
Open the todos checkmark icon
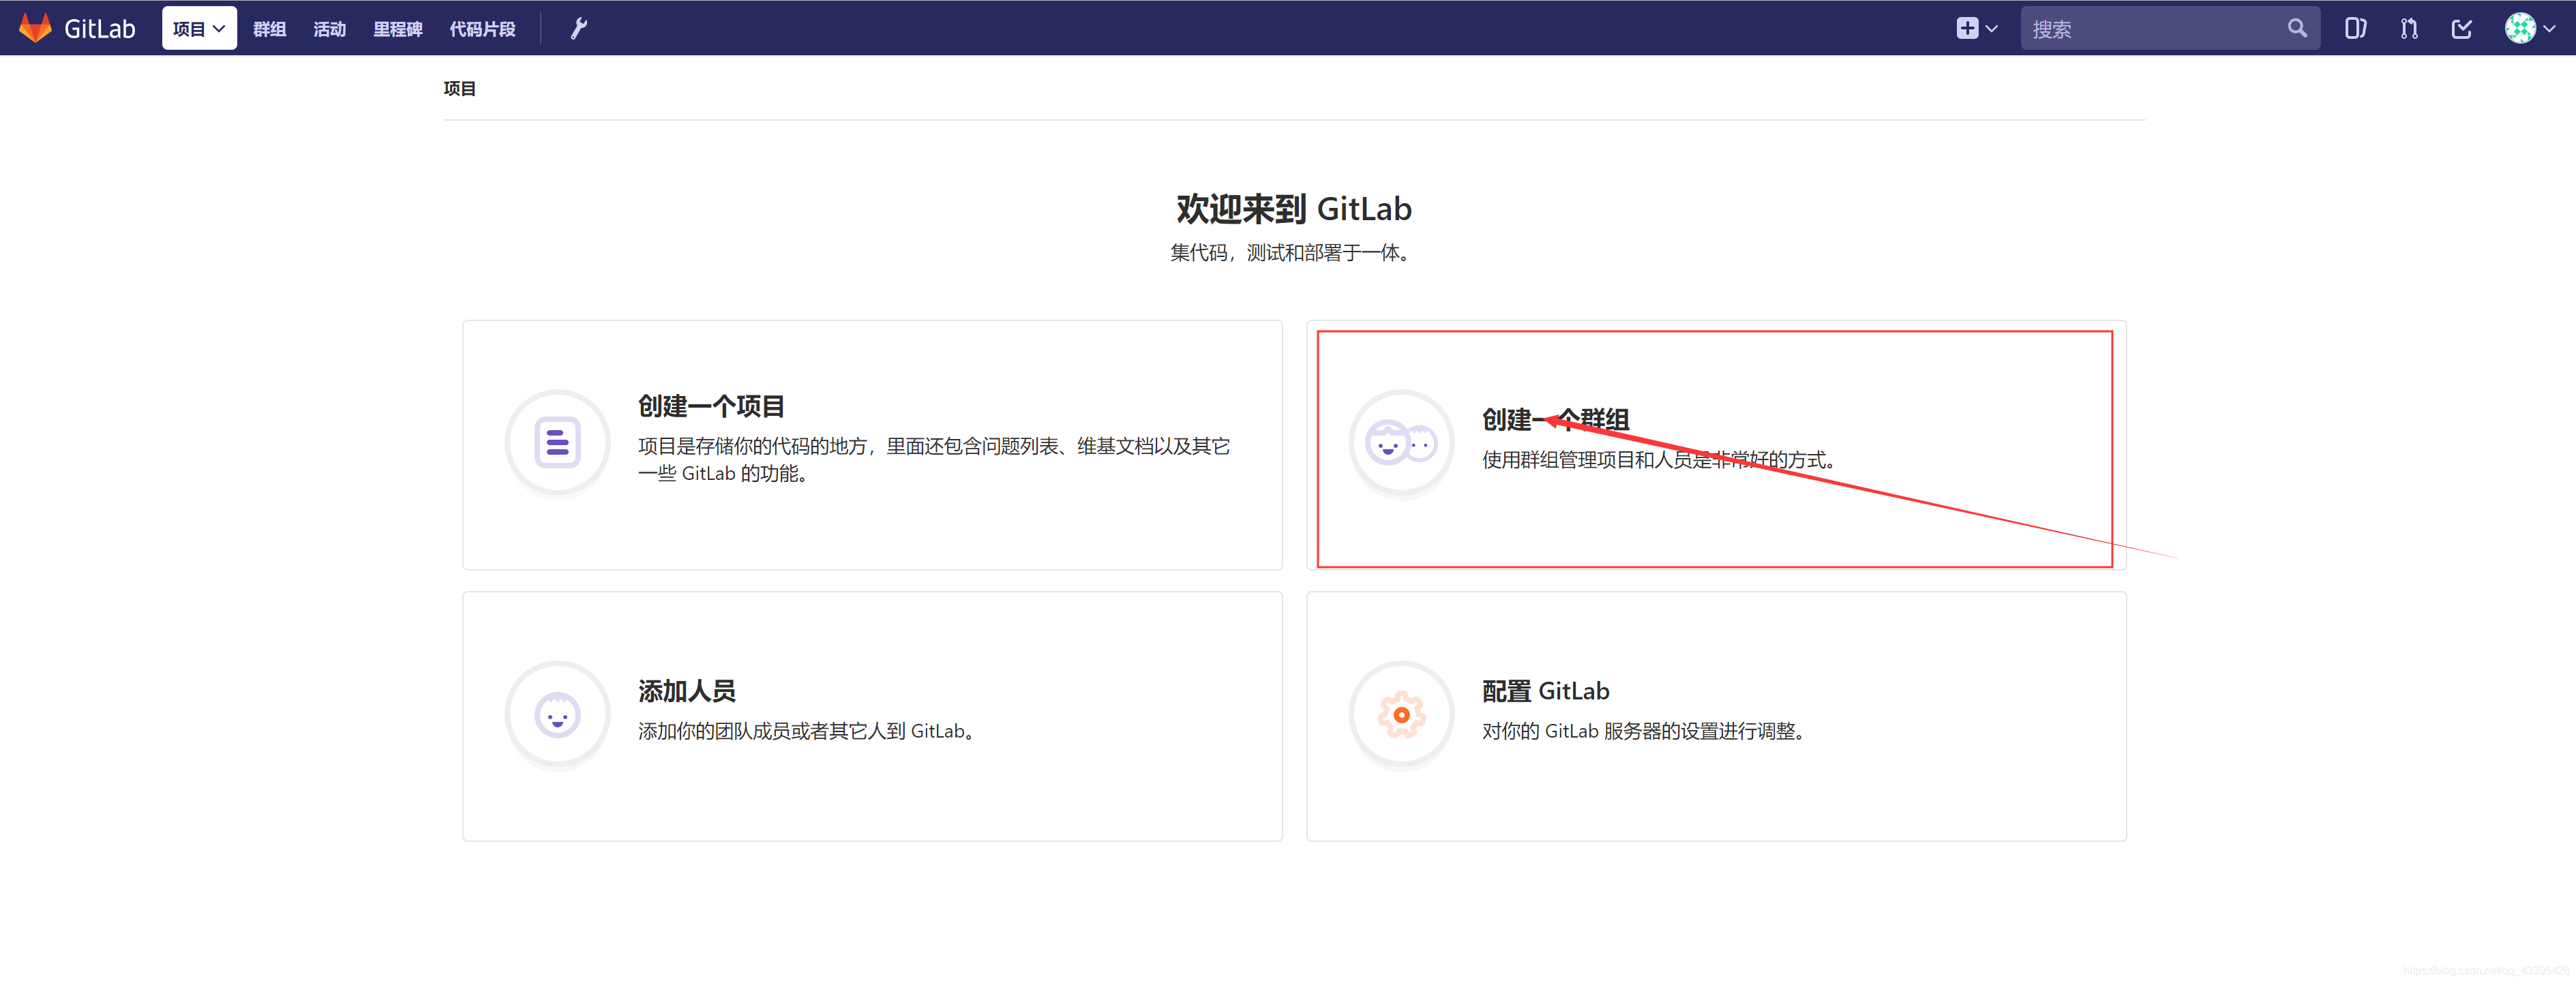2461,28
